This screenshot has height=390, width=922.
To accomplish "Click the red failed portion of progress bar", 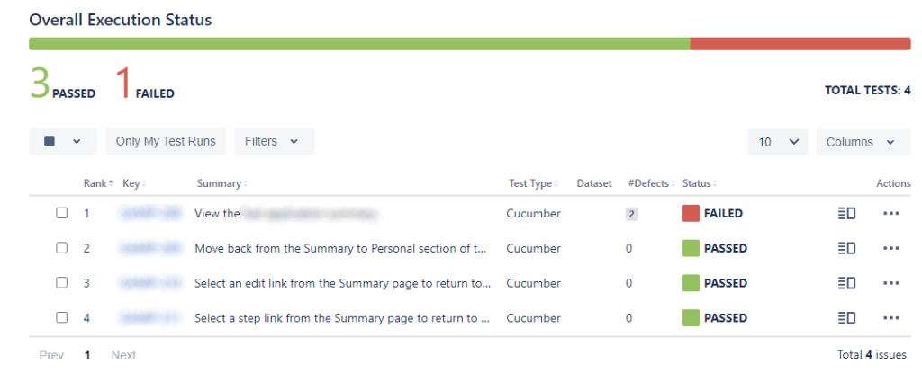I will click(x=800, y=44).
